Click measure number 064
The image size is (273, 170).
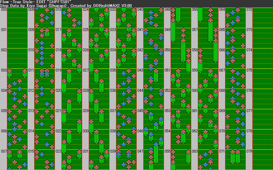click(222, 9)
